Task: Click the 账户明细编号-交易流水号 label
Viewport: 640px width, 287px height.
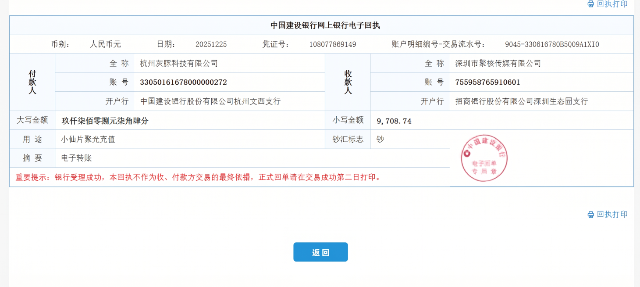Action: click(x=438, y=44)
